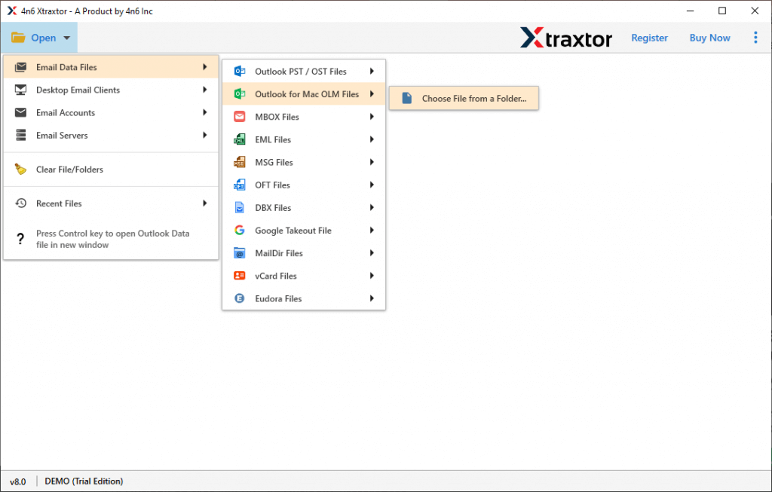The image size is (772, 492).
Task: Click the Clear File/Folders broom icon
Action: pos(20,169)
